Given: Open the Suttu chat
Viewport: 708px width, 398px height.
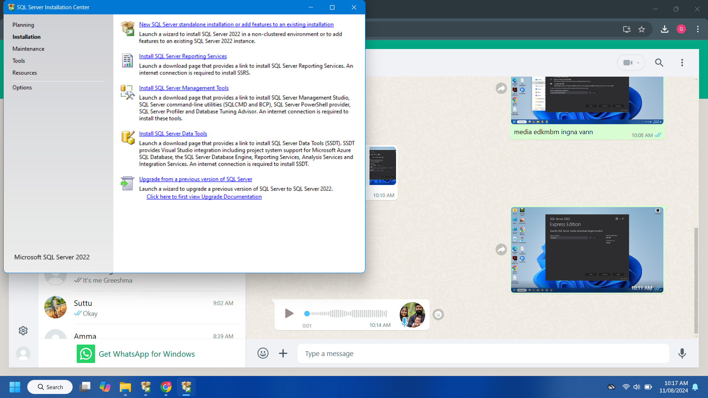Looking at the screenshot, I should 140,308.
